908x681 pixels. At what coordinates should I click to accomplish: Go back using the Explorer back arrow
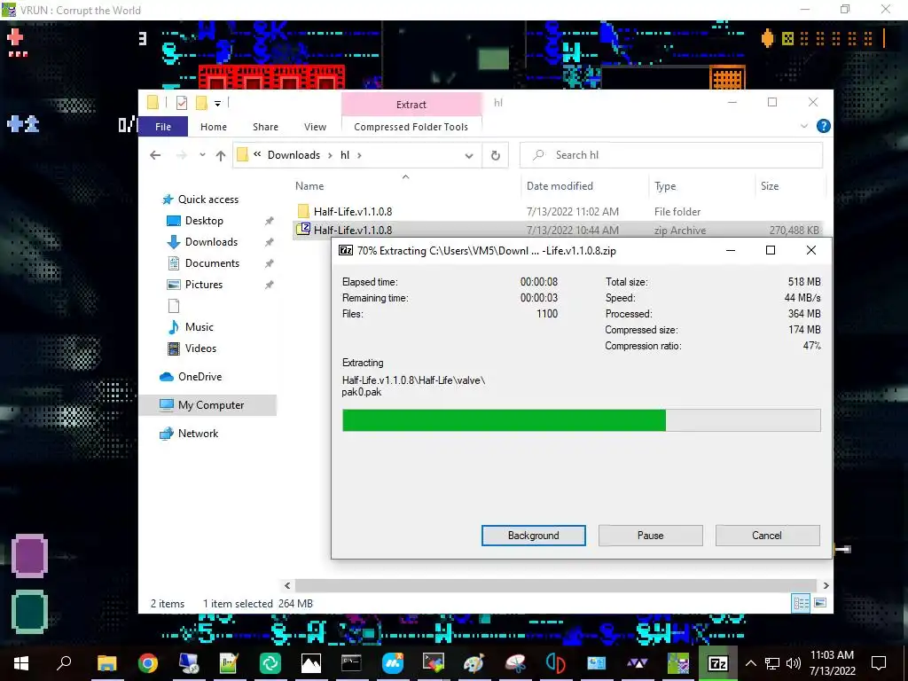point(155,155)
